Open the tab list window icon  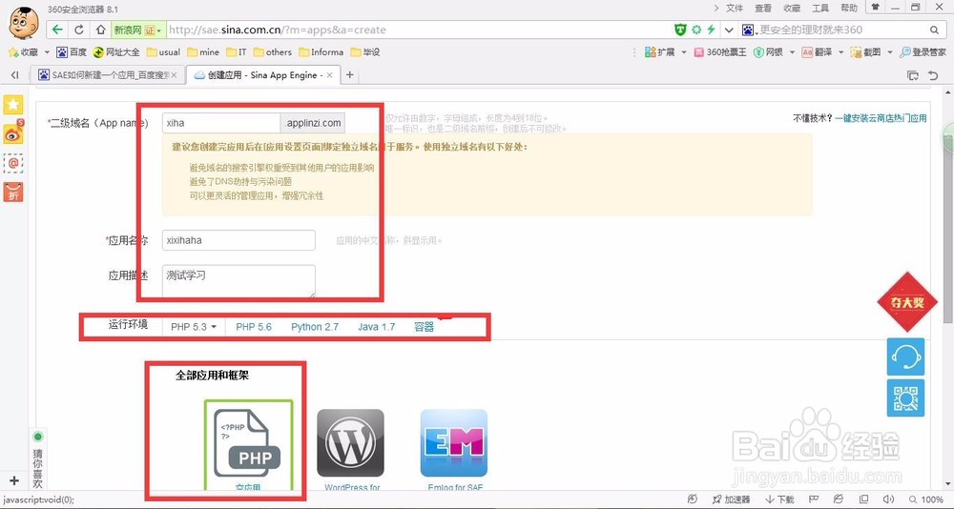913,74
